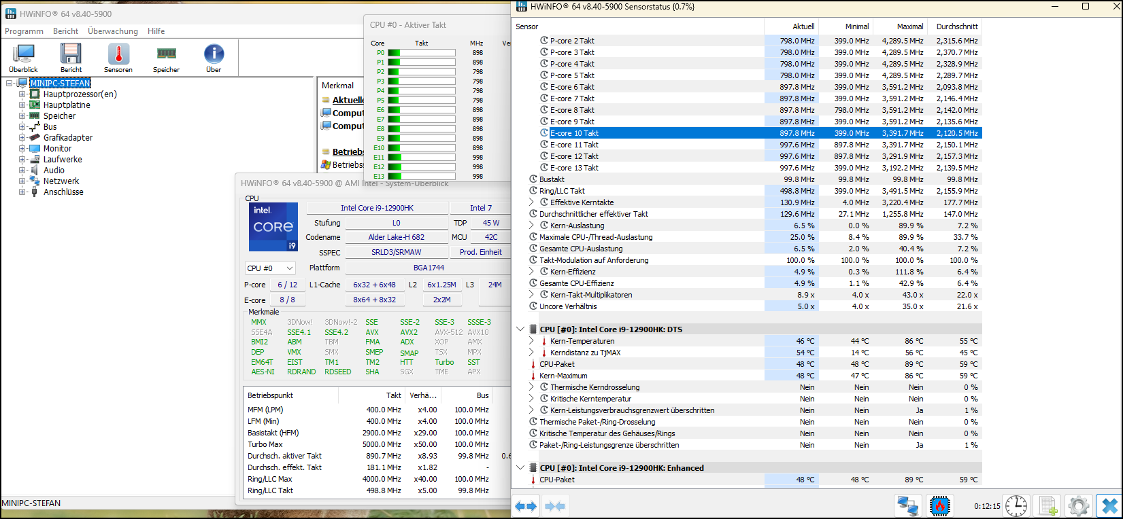
Task: Collapse CPU [#0] Enhanced sensor group
Action: pyautogui.click(x=520, y=468)
